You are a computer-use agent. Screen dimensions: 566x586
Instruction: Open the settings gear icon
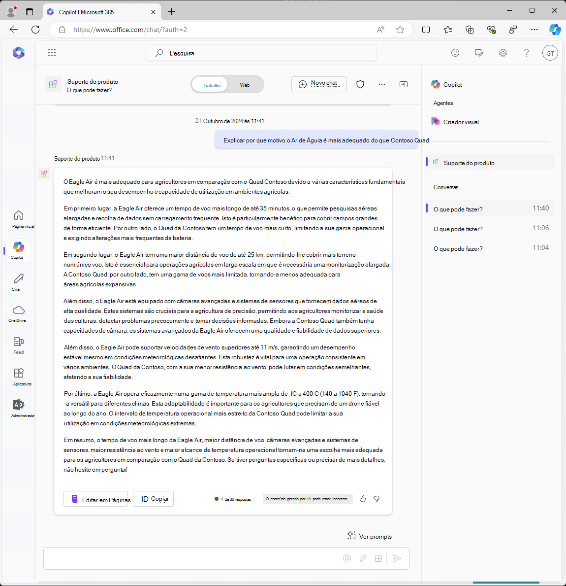[x=503, y=53]
